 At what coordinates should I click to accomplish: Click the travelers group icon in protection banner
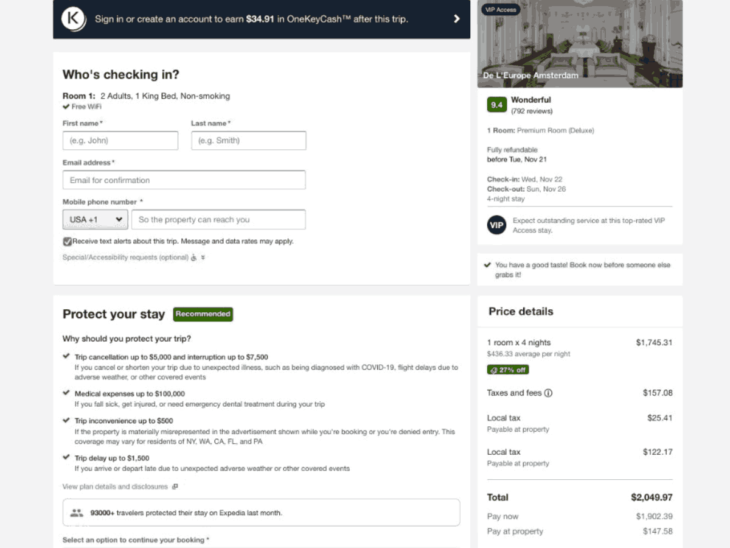tap(77, 512)
